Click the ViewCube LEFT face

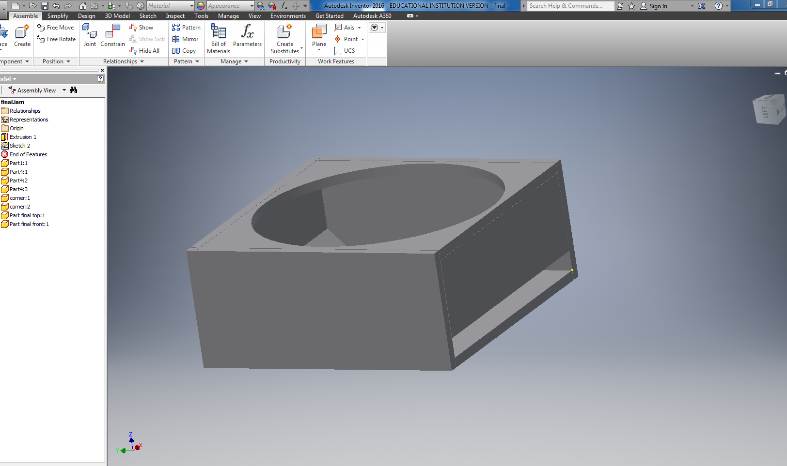(765, 112)
